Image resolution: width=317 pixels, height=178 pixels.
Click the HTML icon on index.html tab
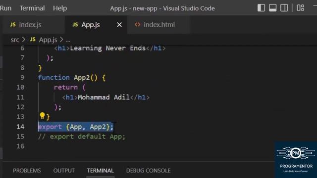tap(138, 25)
